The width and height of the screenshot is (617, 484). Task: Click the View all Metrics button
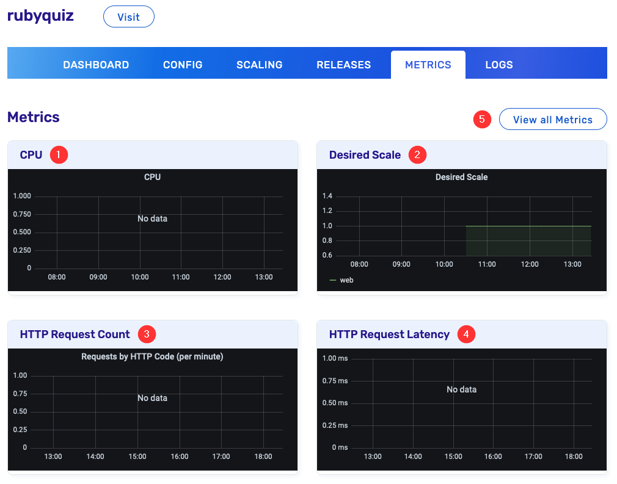(x=552, y=120)
